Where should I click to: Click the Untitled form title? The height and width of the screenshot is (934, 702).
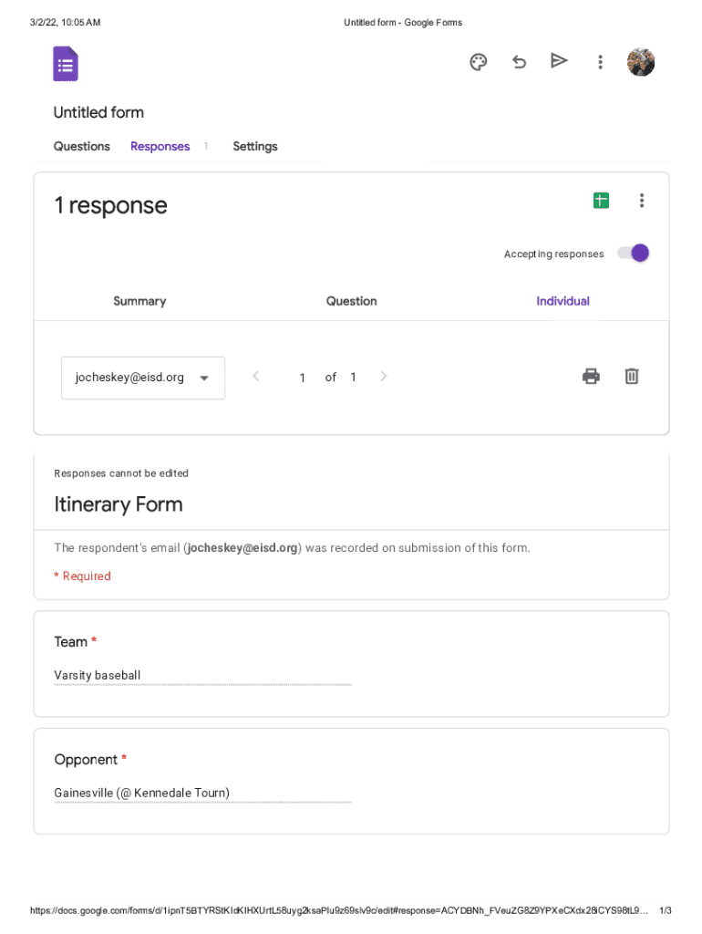pos(98,112)
